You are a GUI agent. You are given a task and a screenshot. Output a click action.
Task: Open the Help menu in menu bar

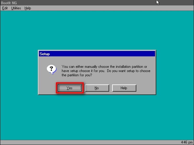pos(28,8)
